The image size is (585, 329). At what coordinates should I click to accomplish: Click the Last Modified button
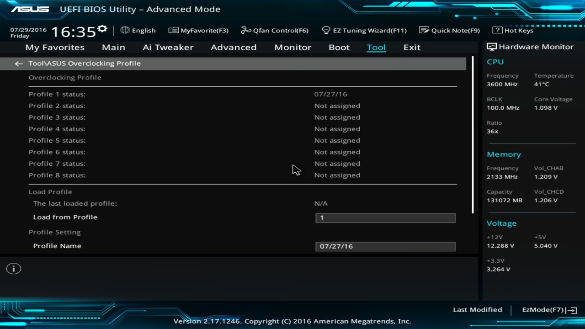(477, 309)
